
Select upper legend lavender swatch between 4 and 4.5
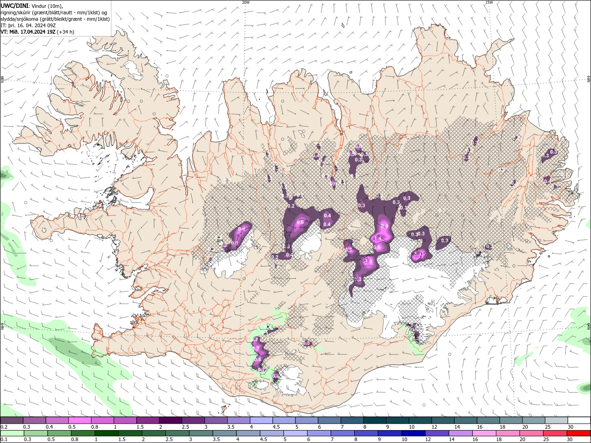click(261, 420)
